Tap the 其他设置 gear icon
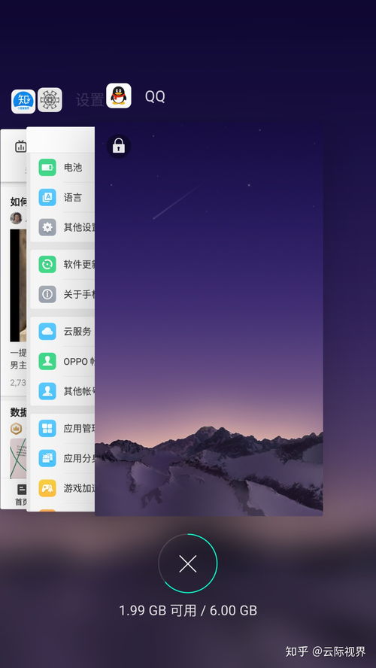 (47, 227)
